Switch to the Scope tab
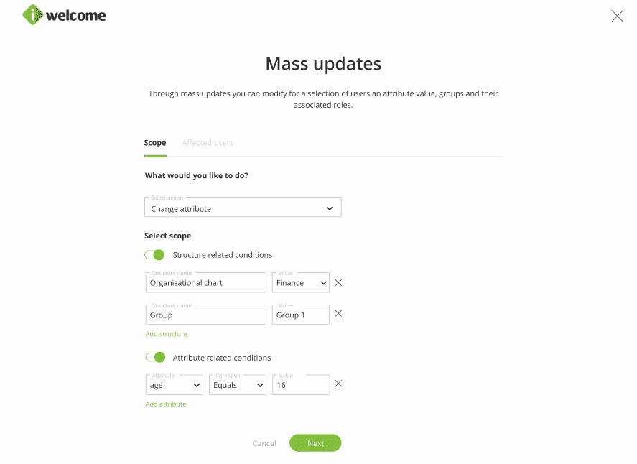Image resolution: width=637 pixels, height=464 pixels. tap(155, 143)
